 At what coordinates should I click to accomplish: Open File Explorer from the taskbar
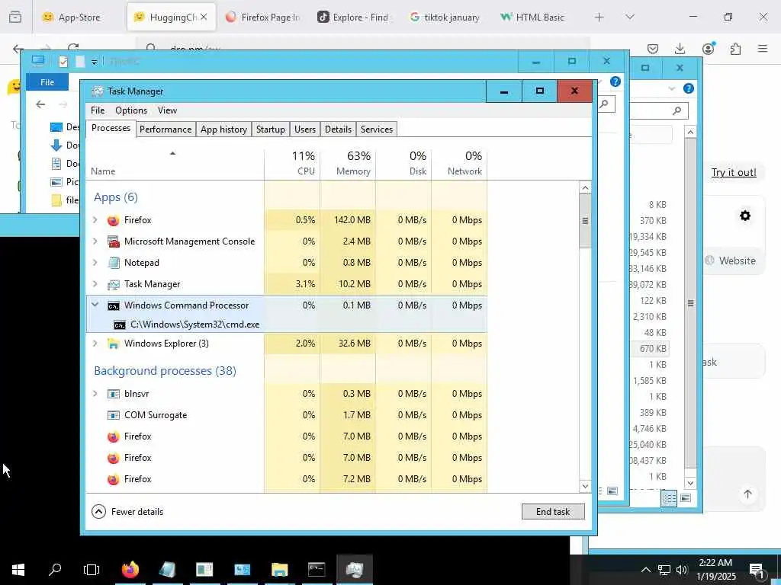[279, 570]
